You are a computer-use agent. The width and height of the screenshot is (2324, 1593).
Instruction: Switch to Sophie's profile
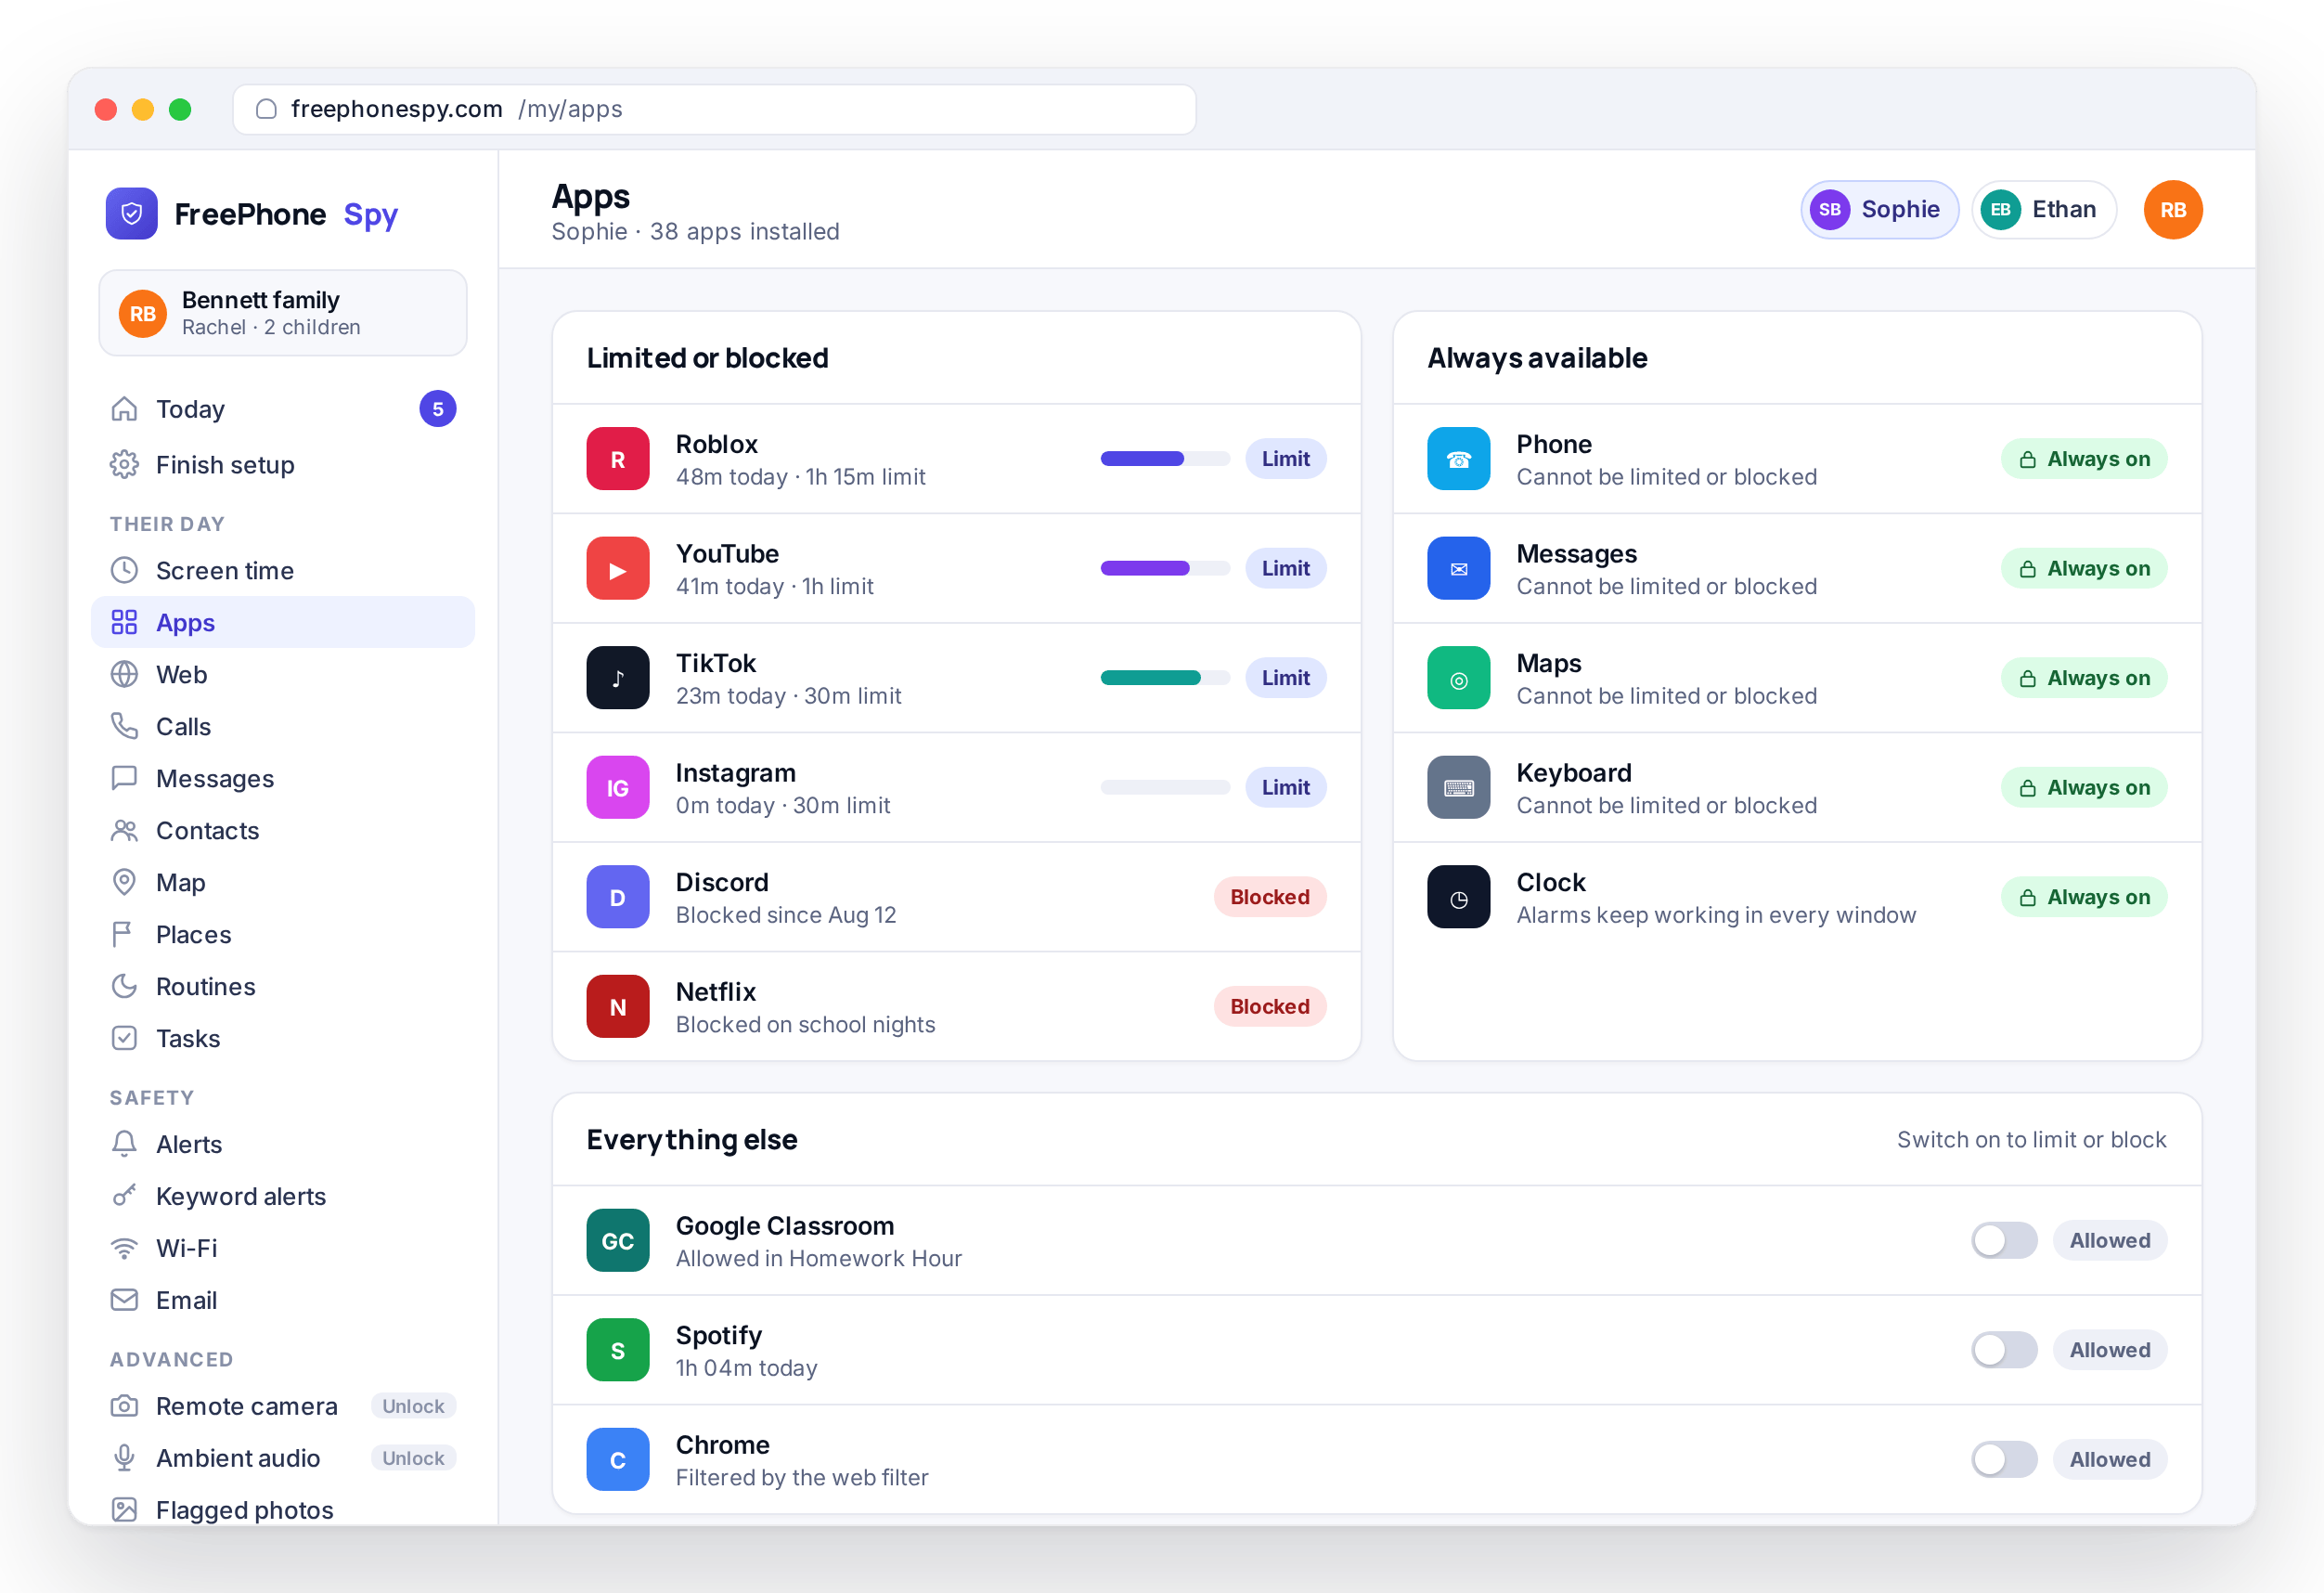click(1879, 210)
